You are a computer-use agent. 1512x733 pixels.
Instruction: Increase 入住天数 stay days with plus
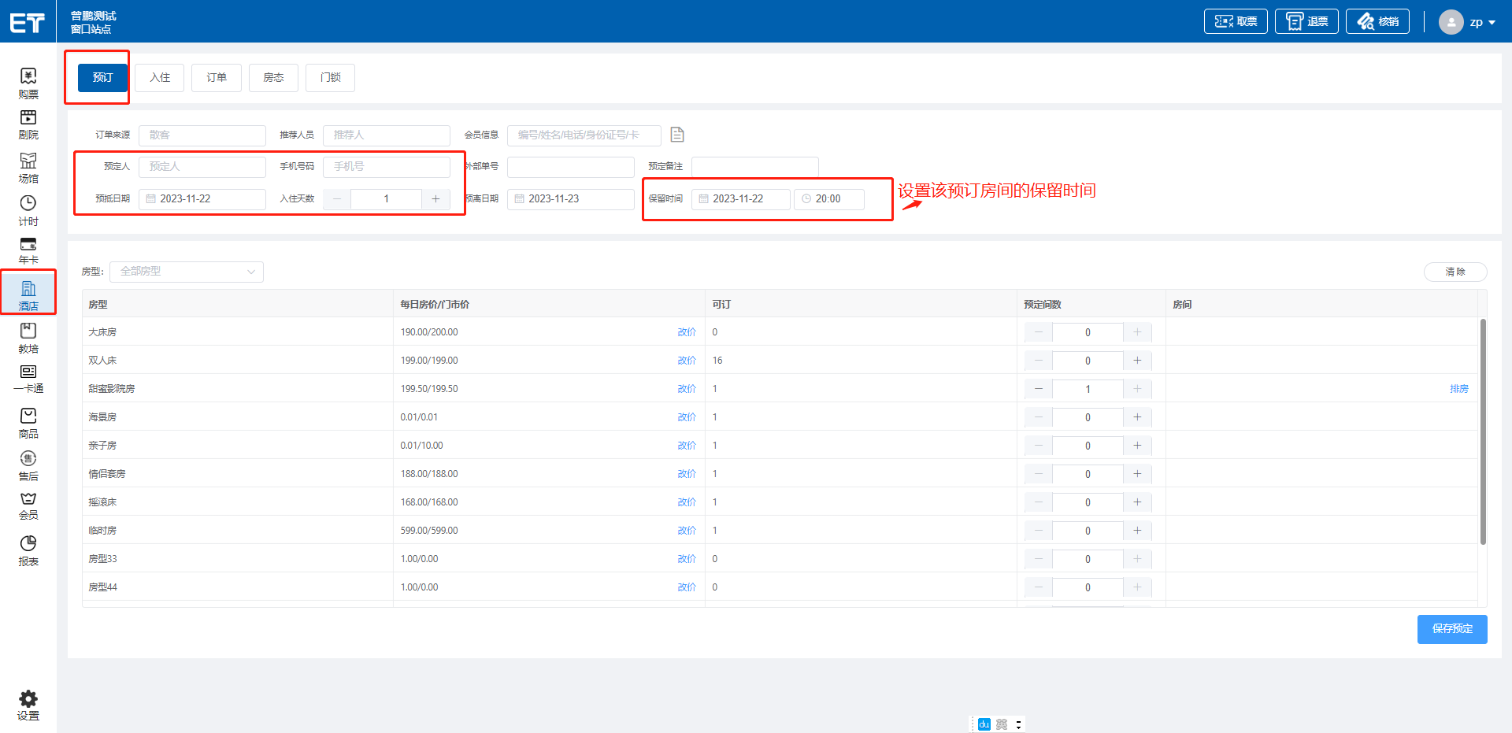435,199
